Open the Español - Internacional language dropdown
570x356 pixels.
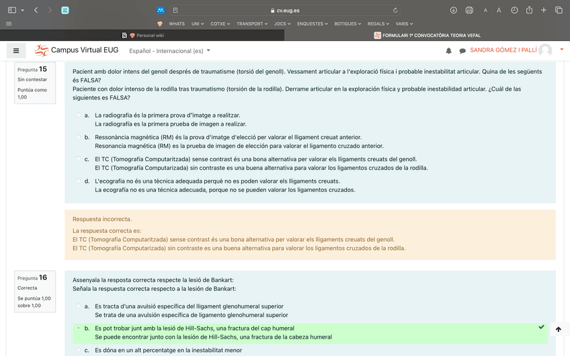[169, 50]
